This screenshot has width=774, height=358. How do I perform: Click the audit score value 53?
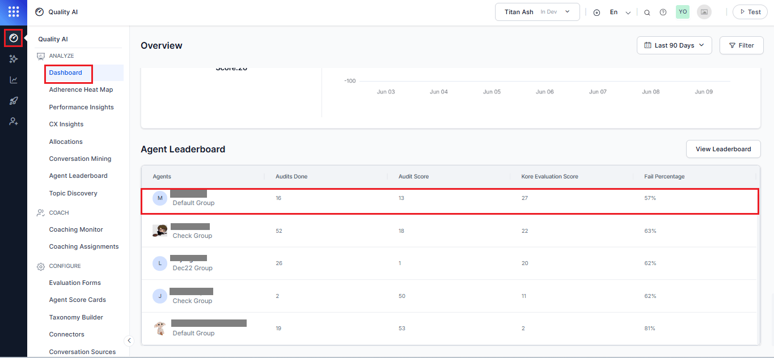[x=402, y=329]
